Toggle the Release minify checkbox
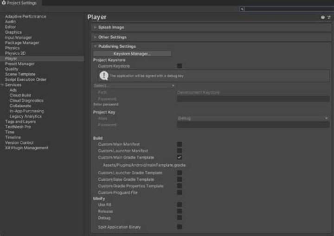Viewport: 334px width, 236px height. point(180,211)
